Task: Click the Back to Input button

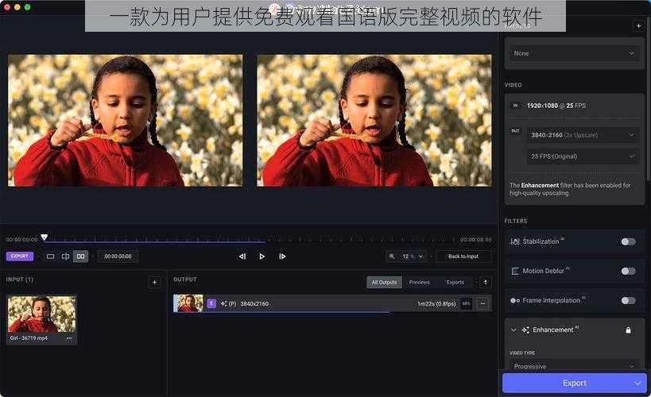Action: click(463, 256)
